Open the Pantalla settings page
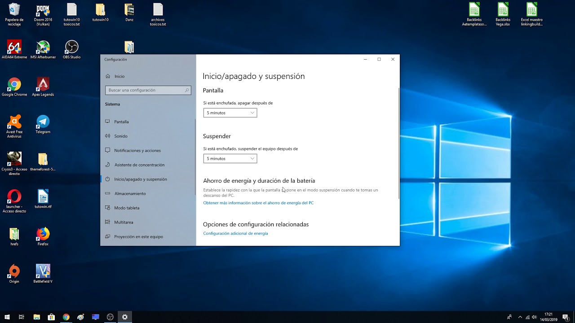This screenshot has height=323, width=575. pyautogui.click(x=148, y=122)
